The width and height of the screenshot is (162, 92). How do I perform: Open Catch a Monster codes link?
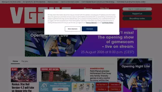click(70, 2)
